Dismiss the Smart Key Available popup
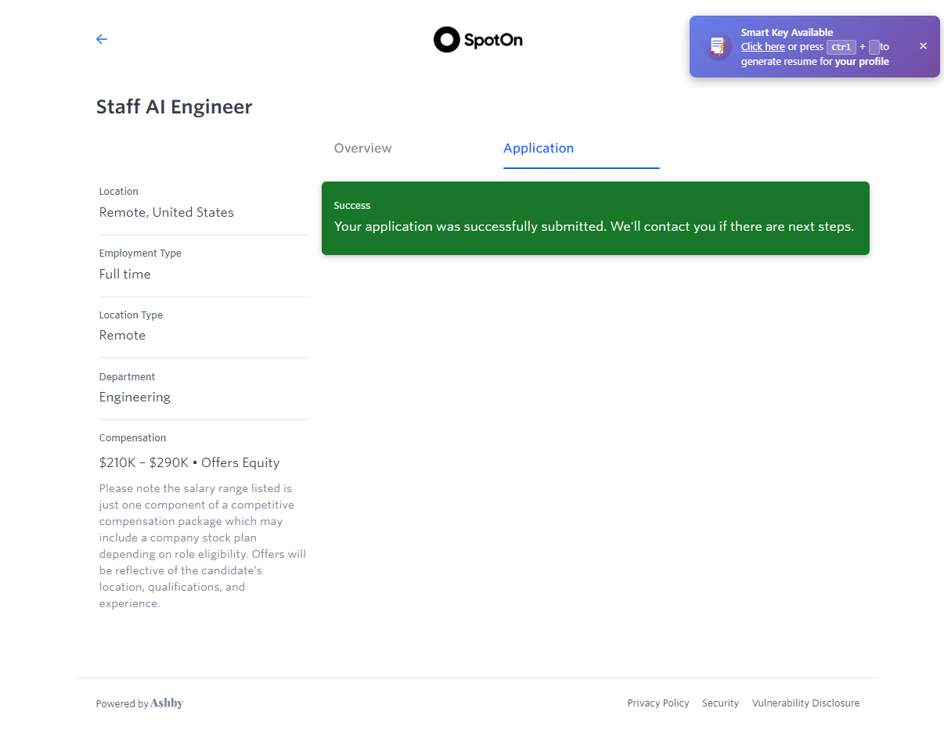Viewport: 944px width, 730px height. [923, 46]
